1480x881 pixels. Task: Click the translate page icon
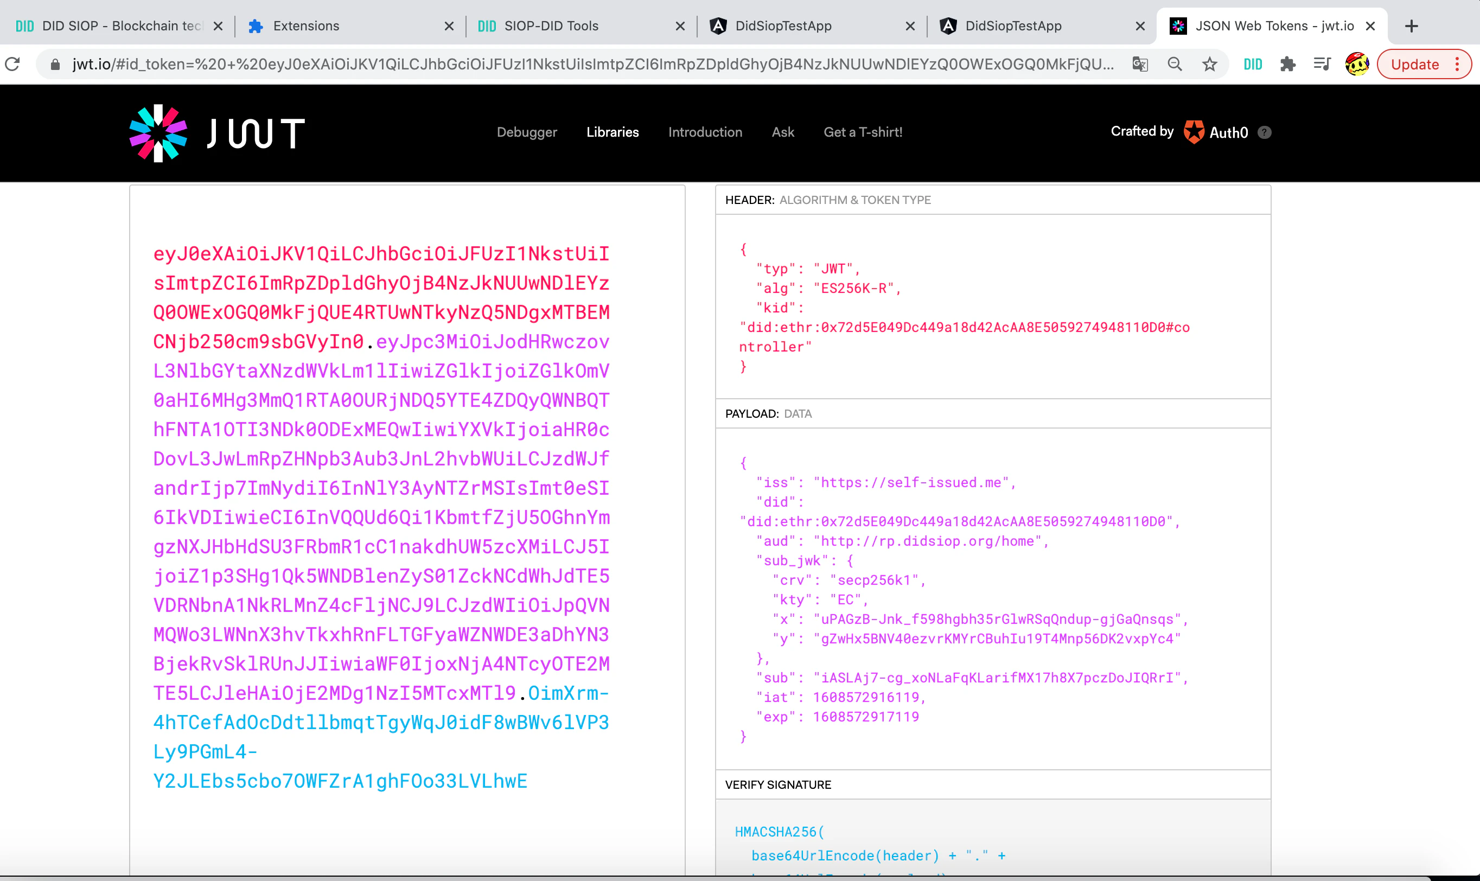point(1140,64)
